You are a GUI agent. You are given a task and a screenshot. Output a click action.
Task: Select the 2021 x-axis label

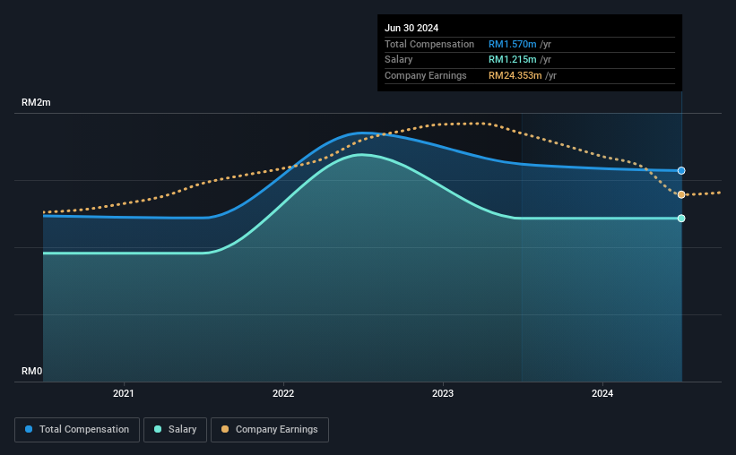(x=124, y=393)
